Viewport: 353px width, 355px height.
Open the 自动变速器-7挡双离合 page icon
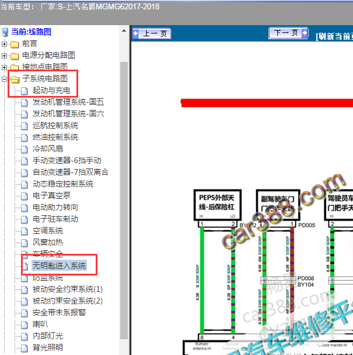pos(24,173)
